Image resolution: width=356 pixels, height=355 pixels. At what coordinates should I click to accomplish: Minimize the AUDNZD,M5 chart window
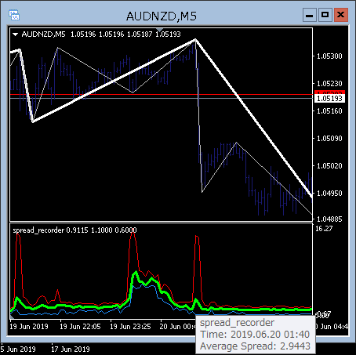(x=310, y=15)
